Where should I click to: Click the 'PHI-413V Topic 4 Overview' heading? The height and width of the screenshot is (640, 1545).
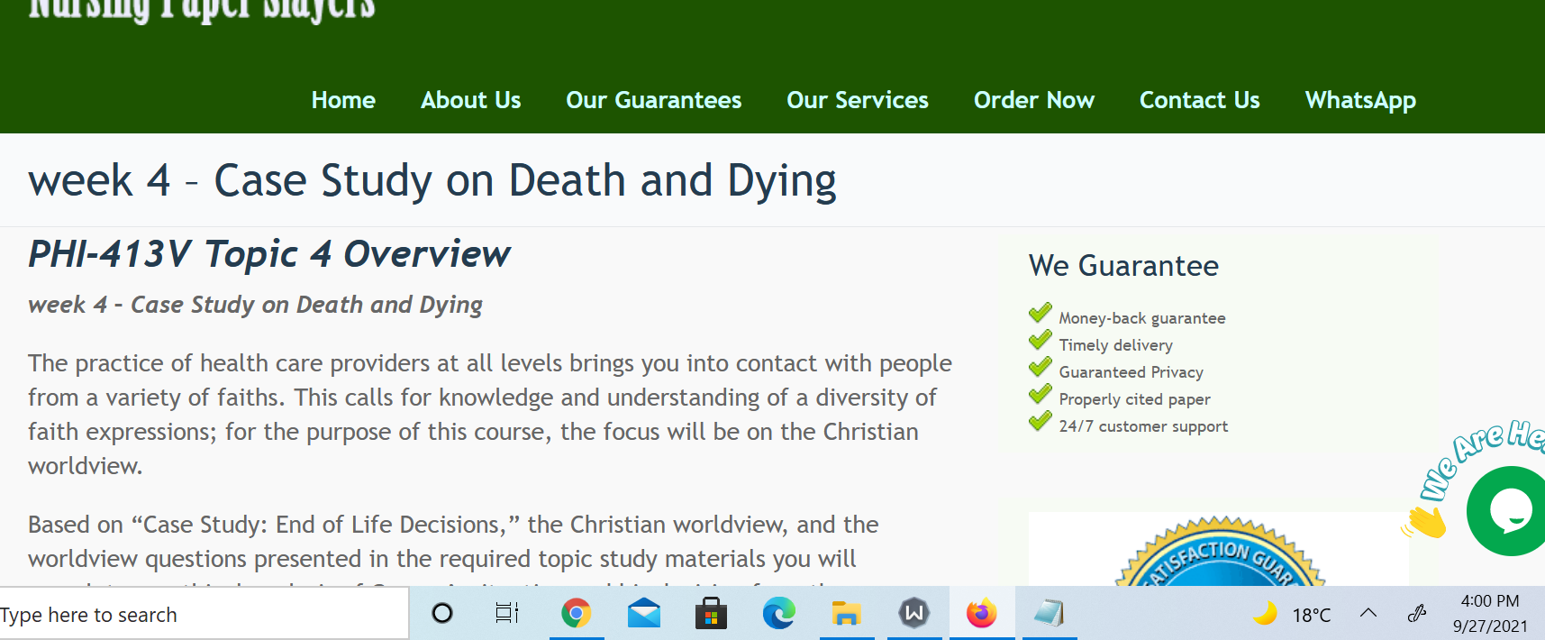[x=269, y=254]
